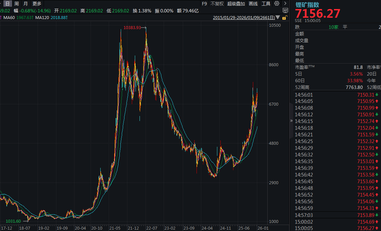Click right arrow next to settings gear
Image resolution: width=381 pixels, height=231 pixels.
click(x=285, y=4)
